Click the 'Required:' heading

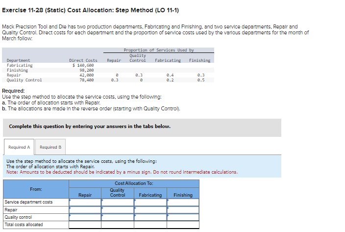tap(13, 91)
